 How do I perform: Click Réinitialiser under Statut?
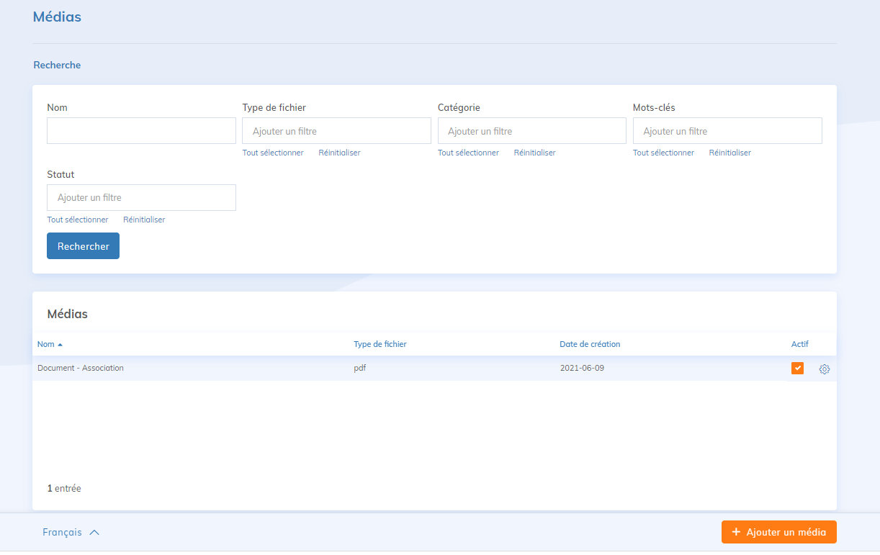[x=144, y=220]
